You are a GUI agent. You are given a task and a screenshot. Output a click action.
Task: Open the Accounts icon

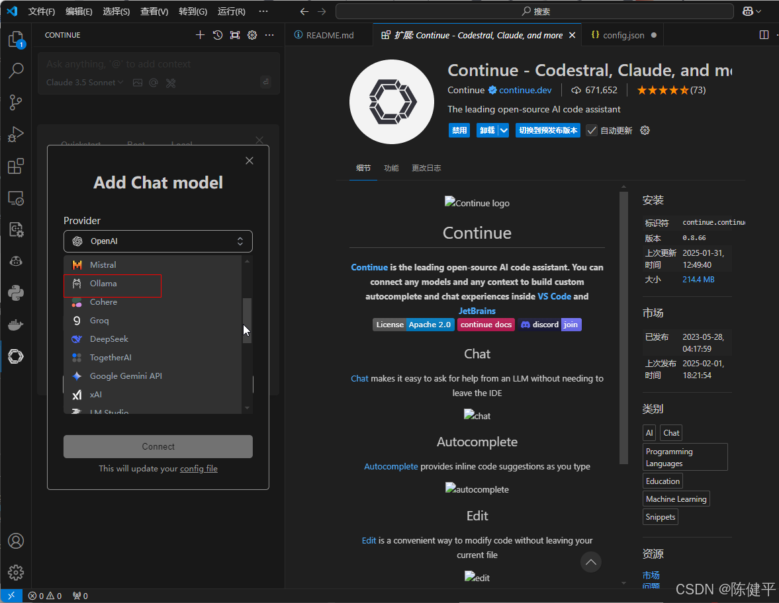pyautogui.click(x=16, y=540)
